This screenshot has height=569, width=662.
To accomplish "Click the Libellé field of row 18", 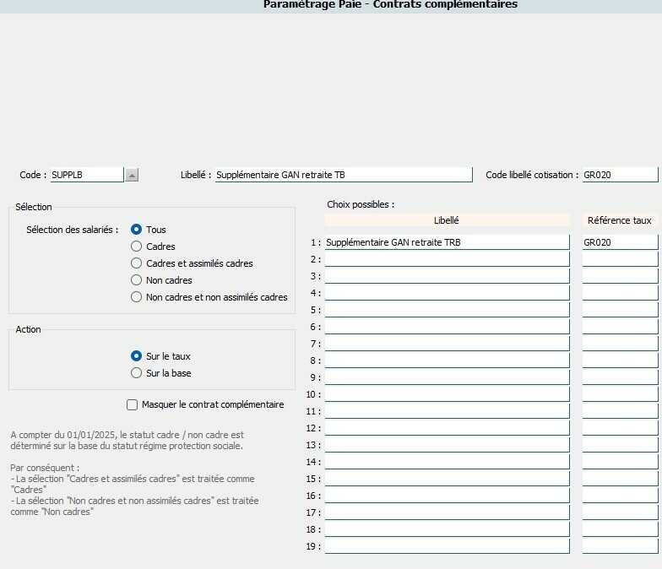I will click(x=448, y=529).
